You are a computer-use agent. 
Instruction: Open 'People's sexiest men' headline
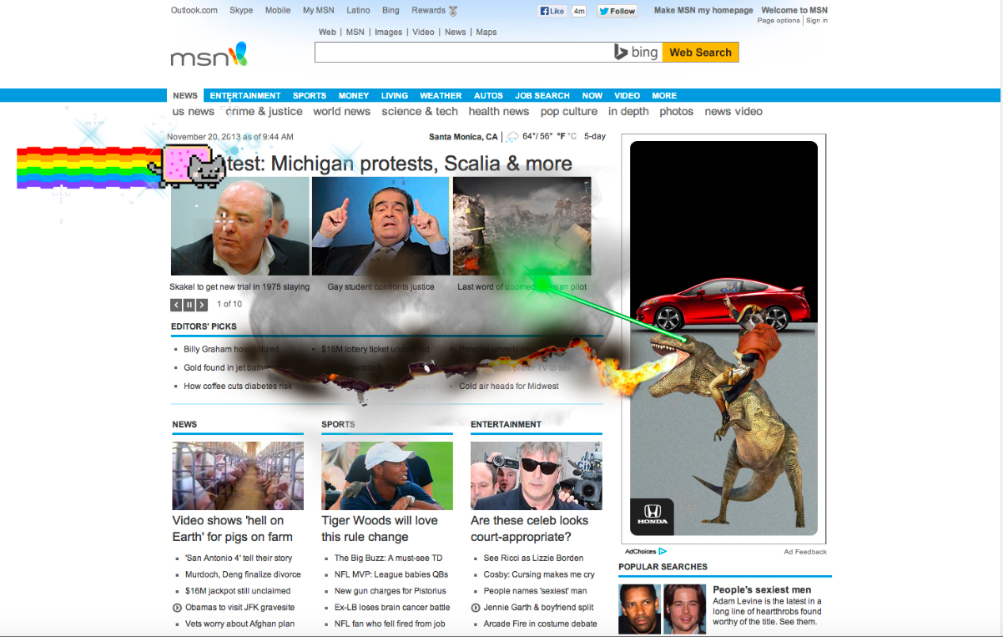pos(762,589)
